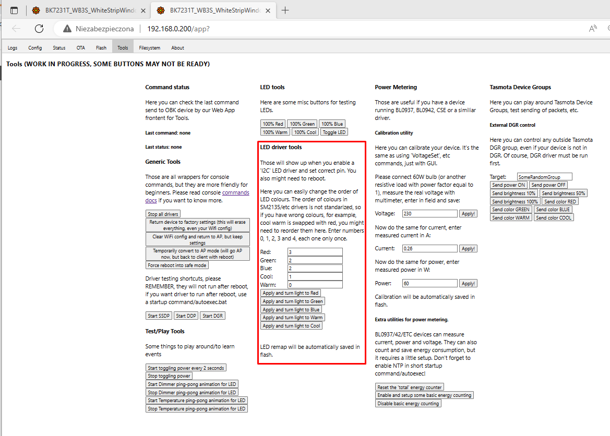Click Stop all drivers button
Screen dimensions: 610x436
click(163, 214)
